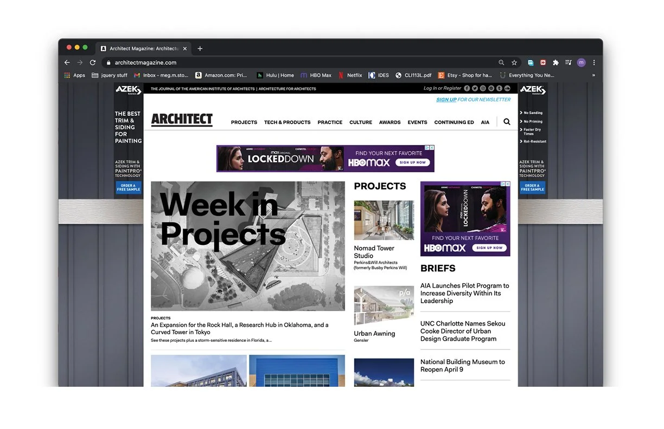The height and width of the screenshot is (429, 664).
Task: Click the red extension icon in the toolbar
Action: pyautogui.click(x=543, y=63)
